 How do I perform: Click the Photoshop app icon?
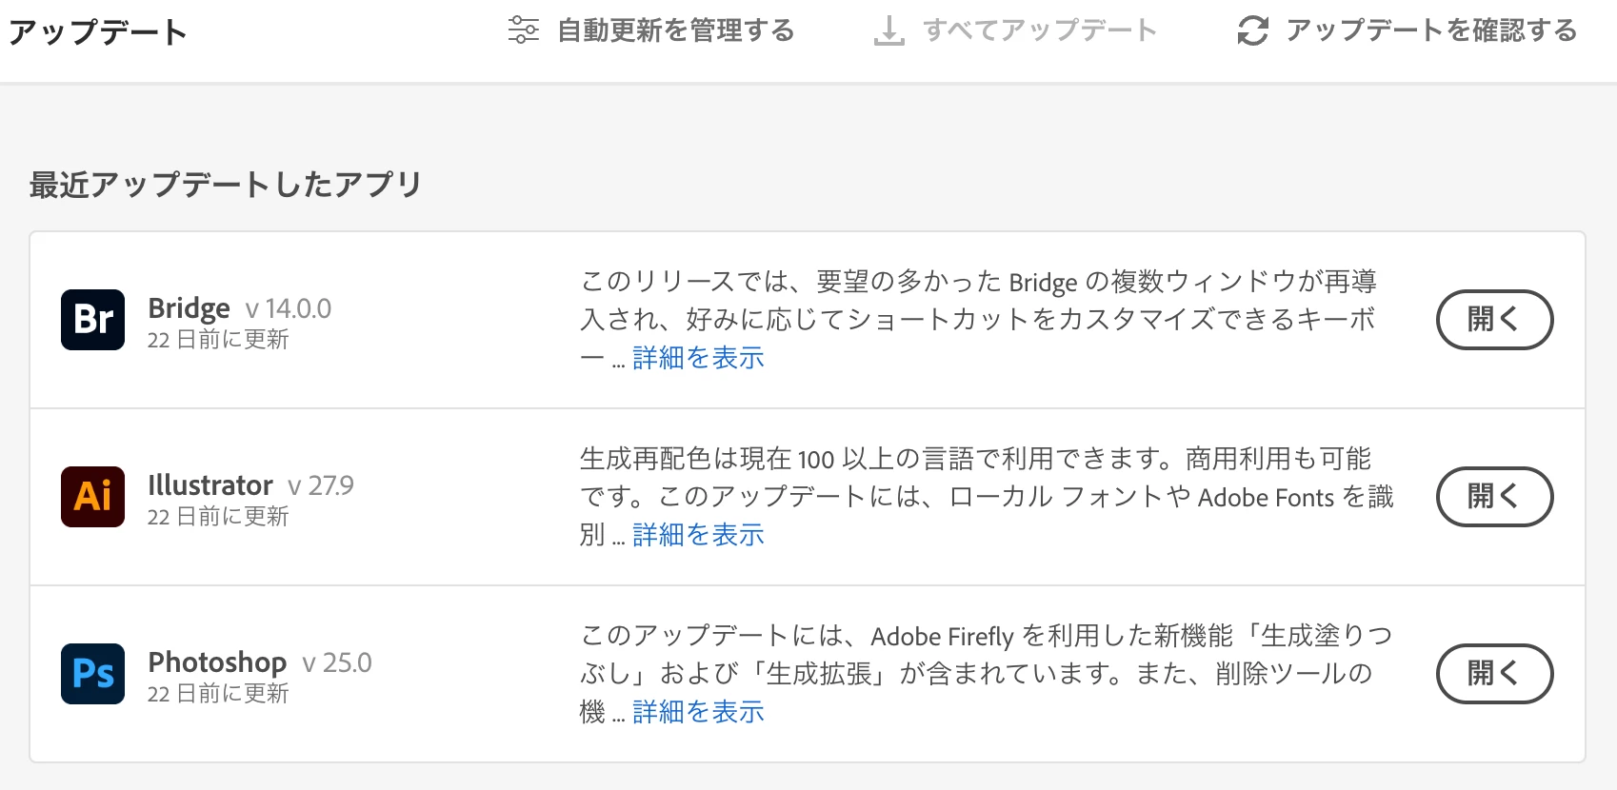click(92, 674)
